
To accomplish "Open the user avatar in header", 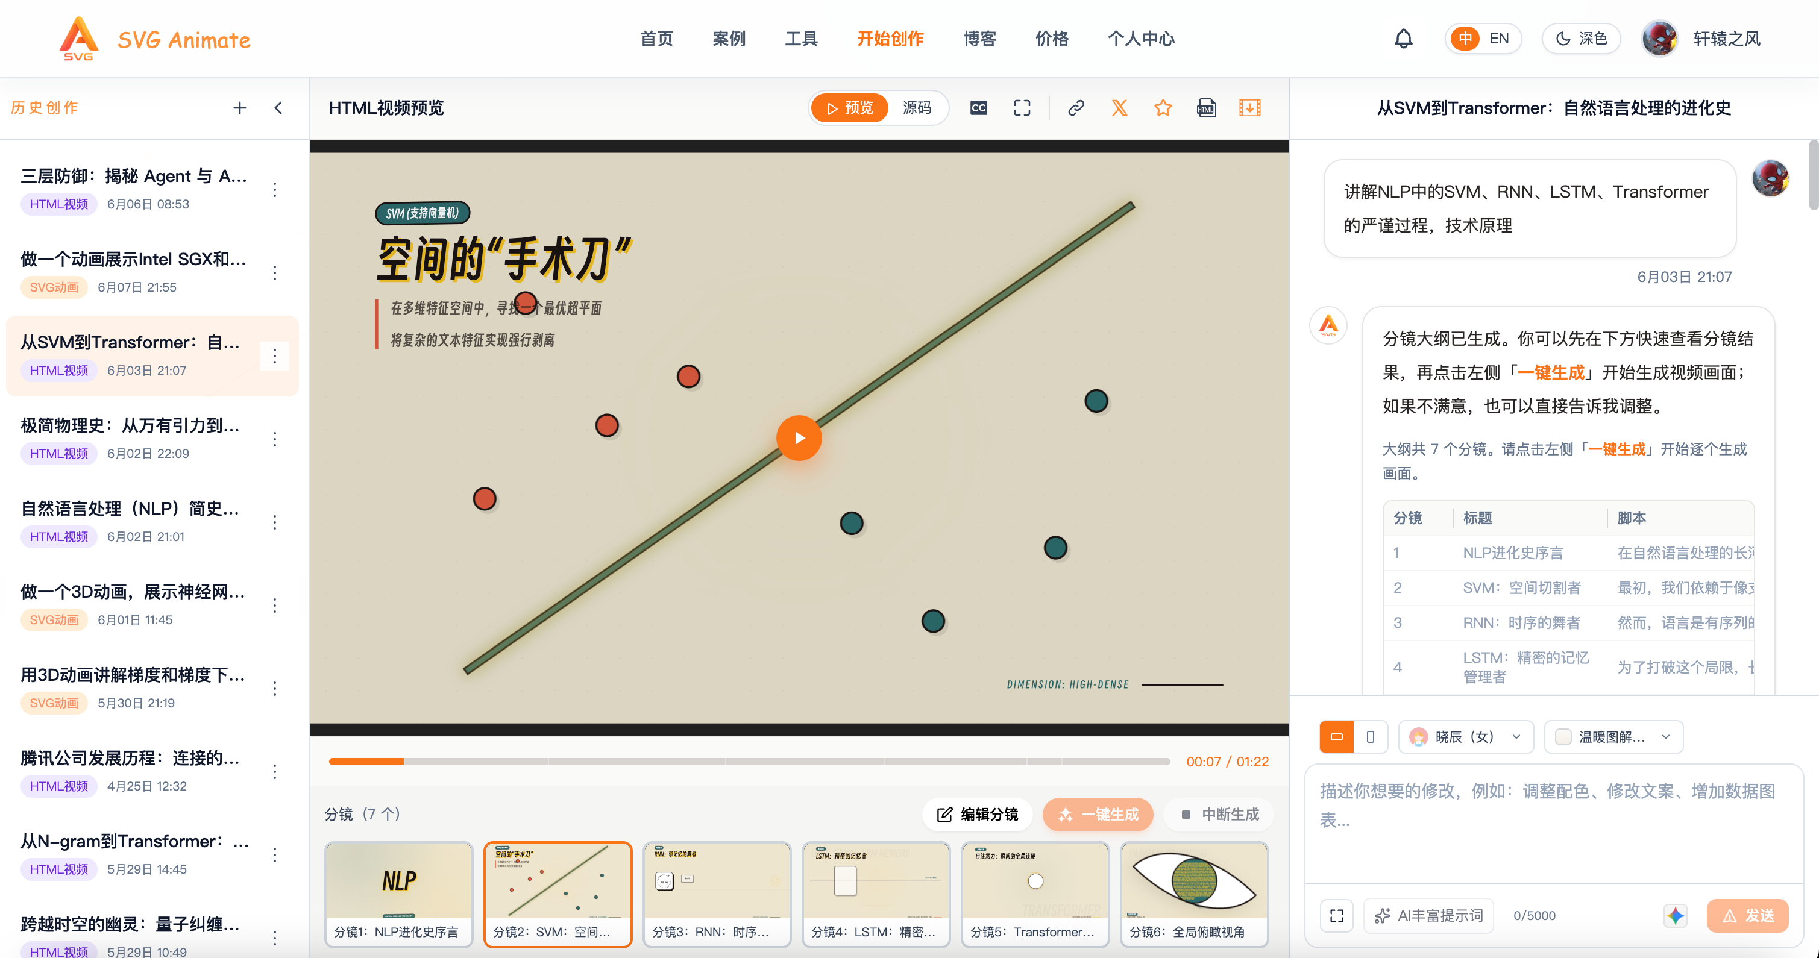I will point(1660,38).
